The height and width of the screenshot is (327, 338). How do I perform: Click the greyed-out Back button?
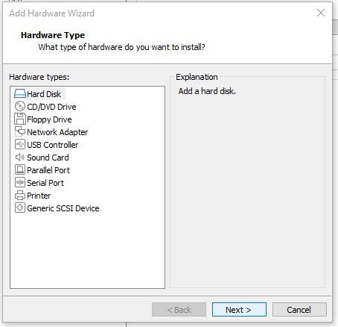(x=179, y=310)
